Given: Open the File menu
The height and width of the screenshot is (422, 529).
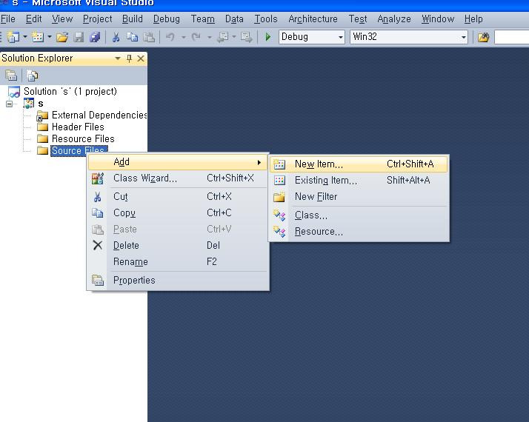Looking at the screenshot, I should pos(7,19).
